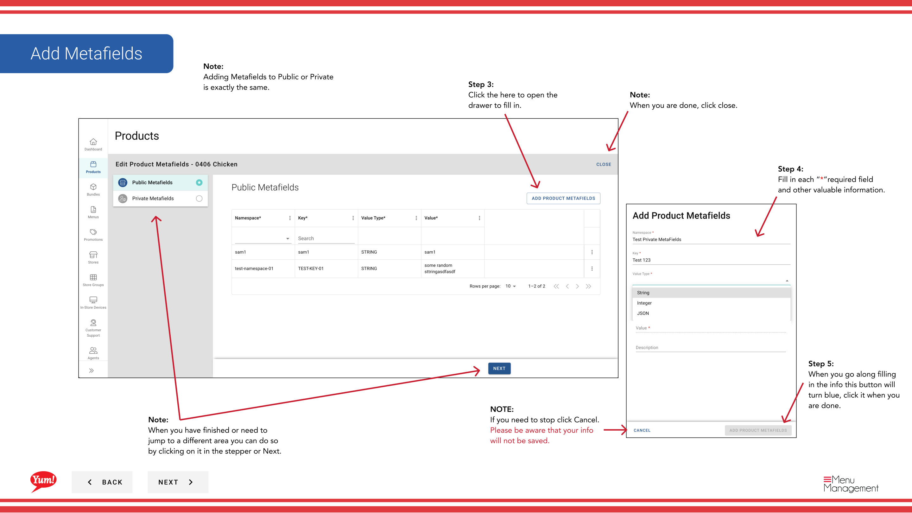Open Value Type column options menu

[416, 218]
